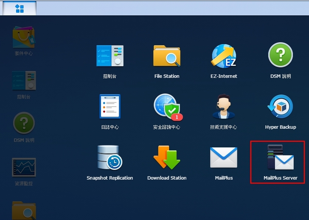309x220 pixels.
Task: Click the red notification badge on 安全諮詢中心
Action: 177,117
